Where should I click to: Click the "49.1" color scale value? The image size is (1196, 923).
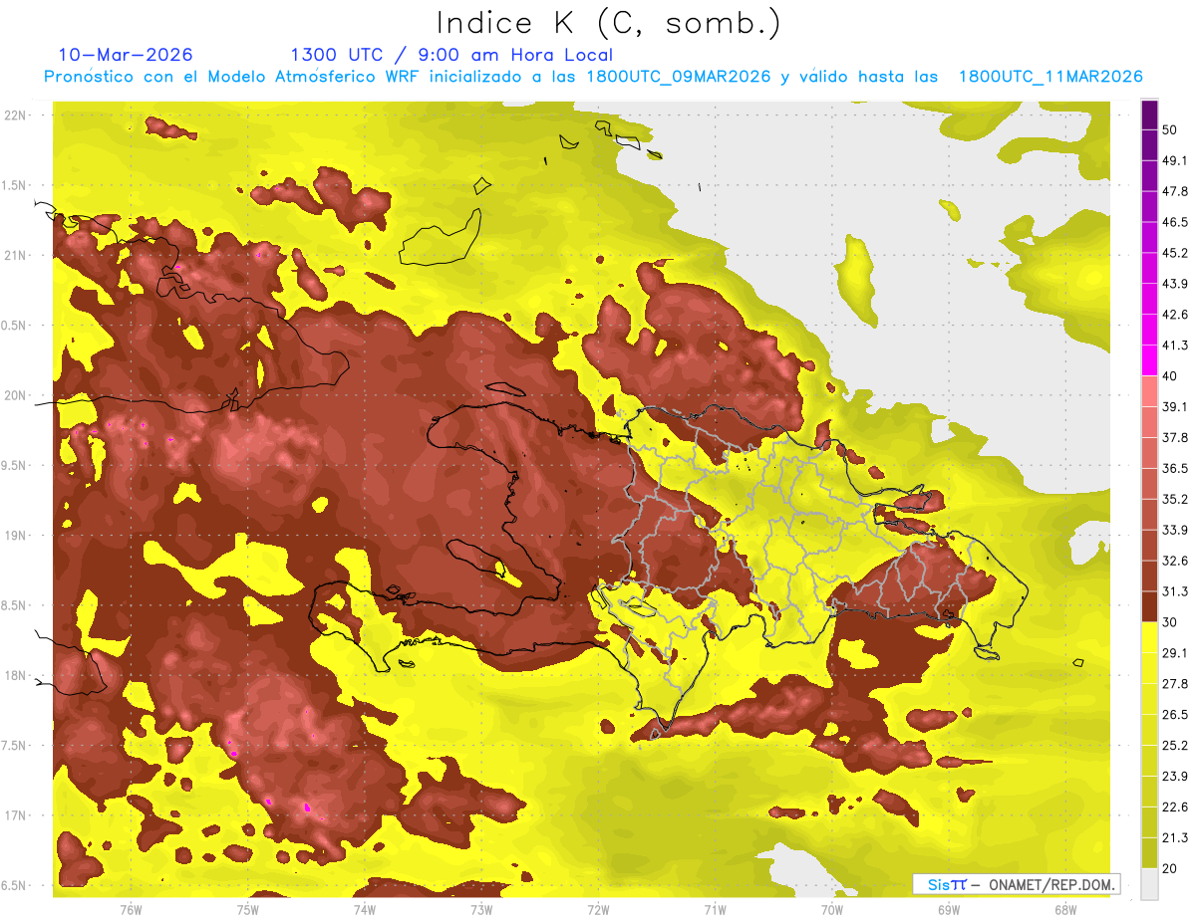tap(1175, 160)
